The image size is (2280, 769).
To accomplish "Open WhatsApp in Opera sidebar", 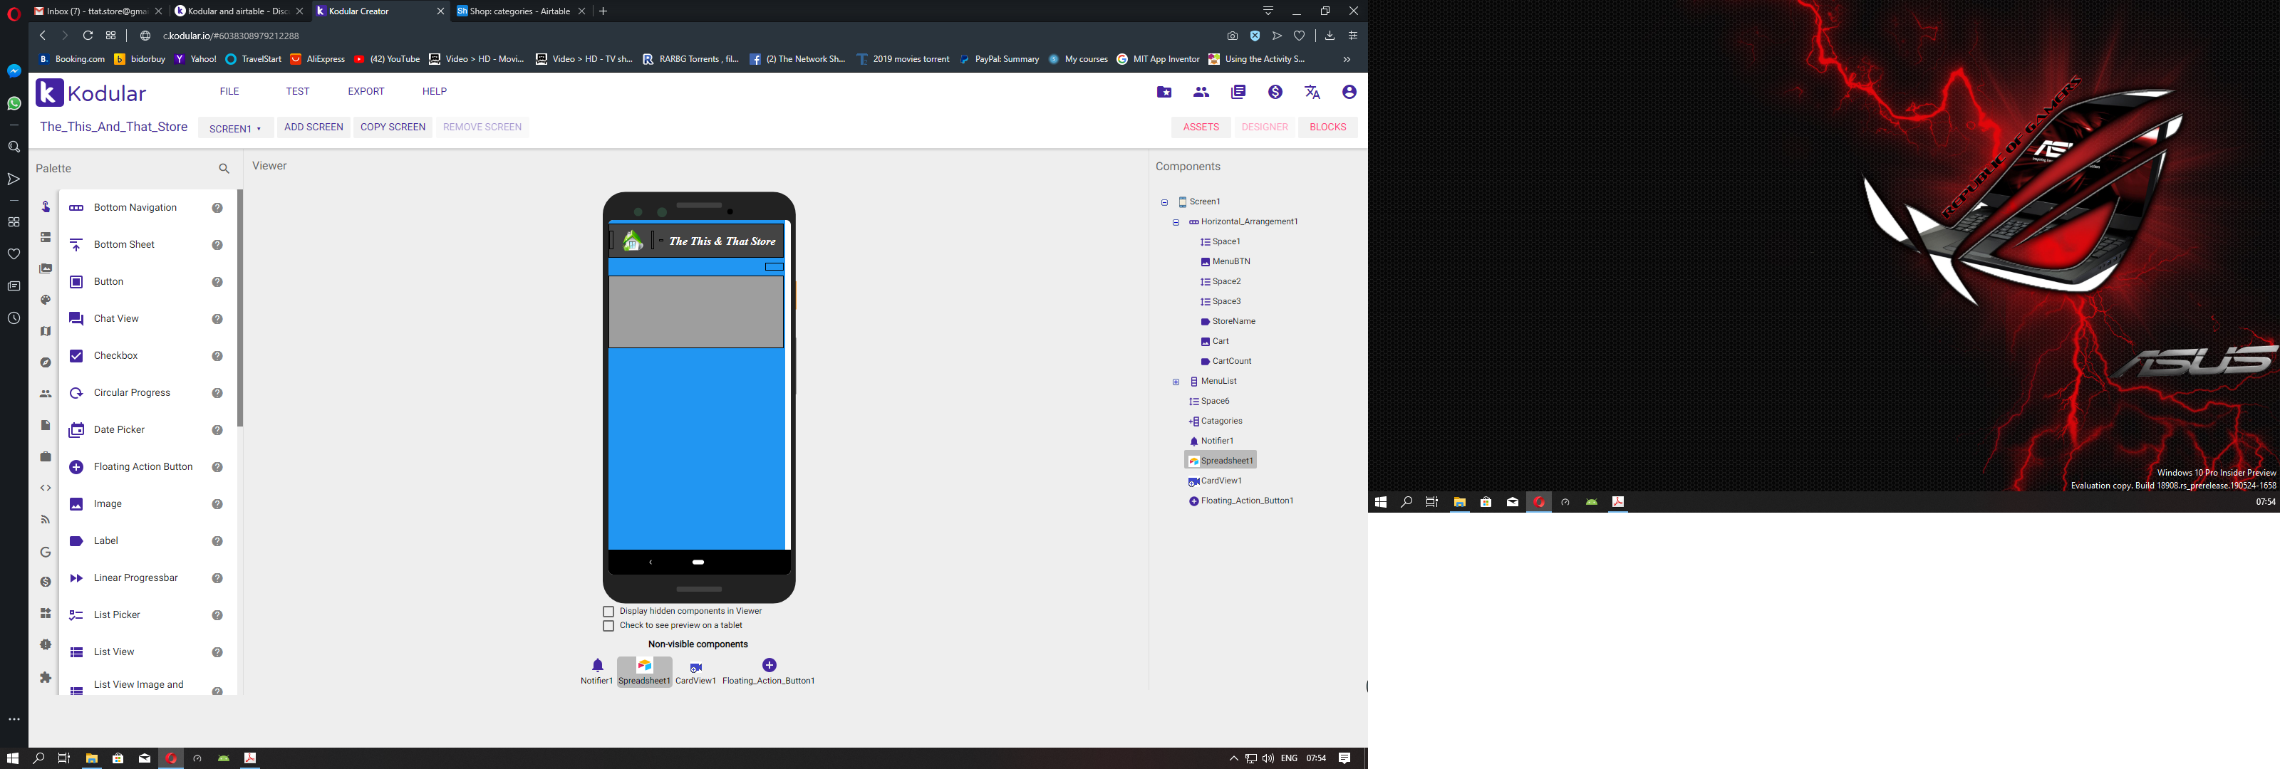I will [x=14, y=103].
